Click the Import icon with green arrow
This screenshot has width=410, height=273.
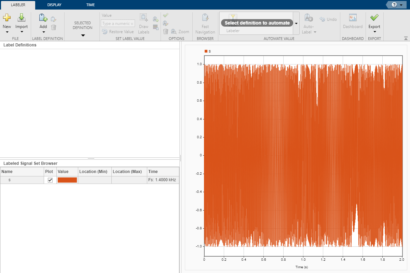pos(22,18)
